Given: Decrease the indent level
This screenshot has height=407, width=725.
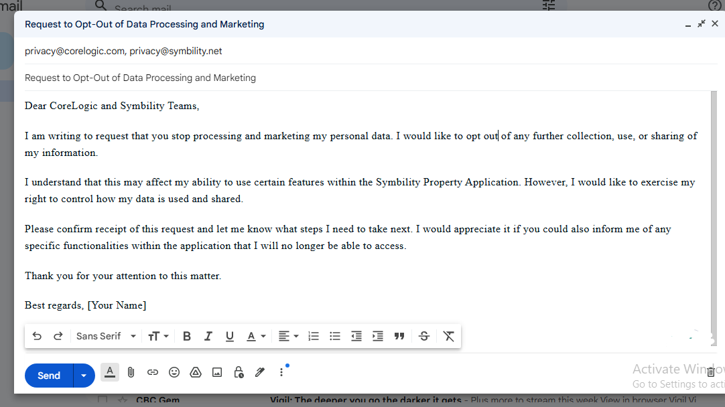Looking at the screenshot, I should (x=356, y=336).
